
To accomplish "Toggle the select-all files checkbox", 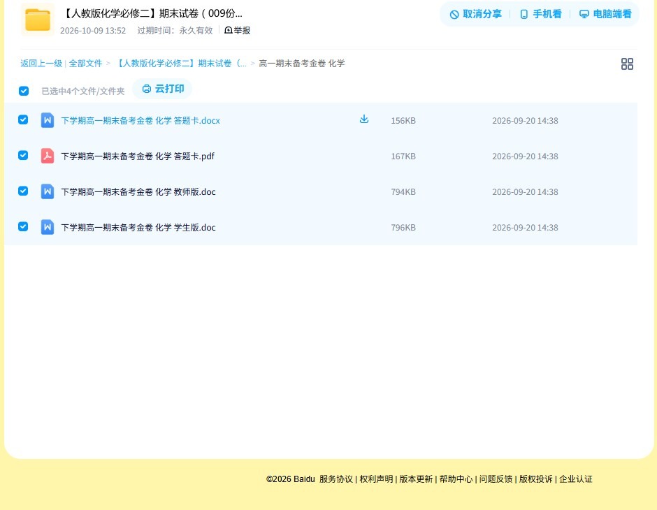I will pos(24,91).
